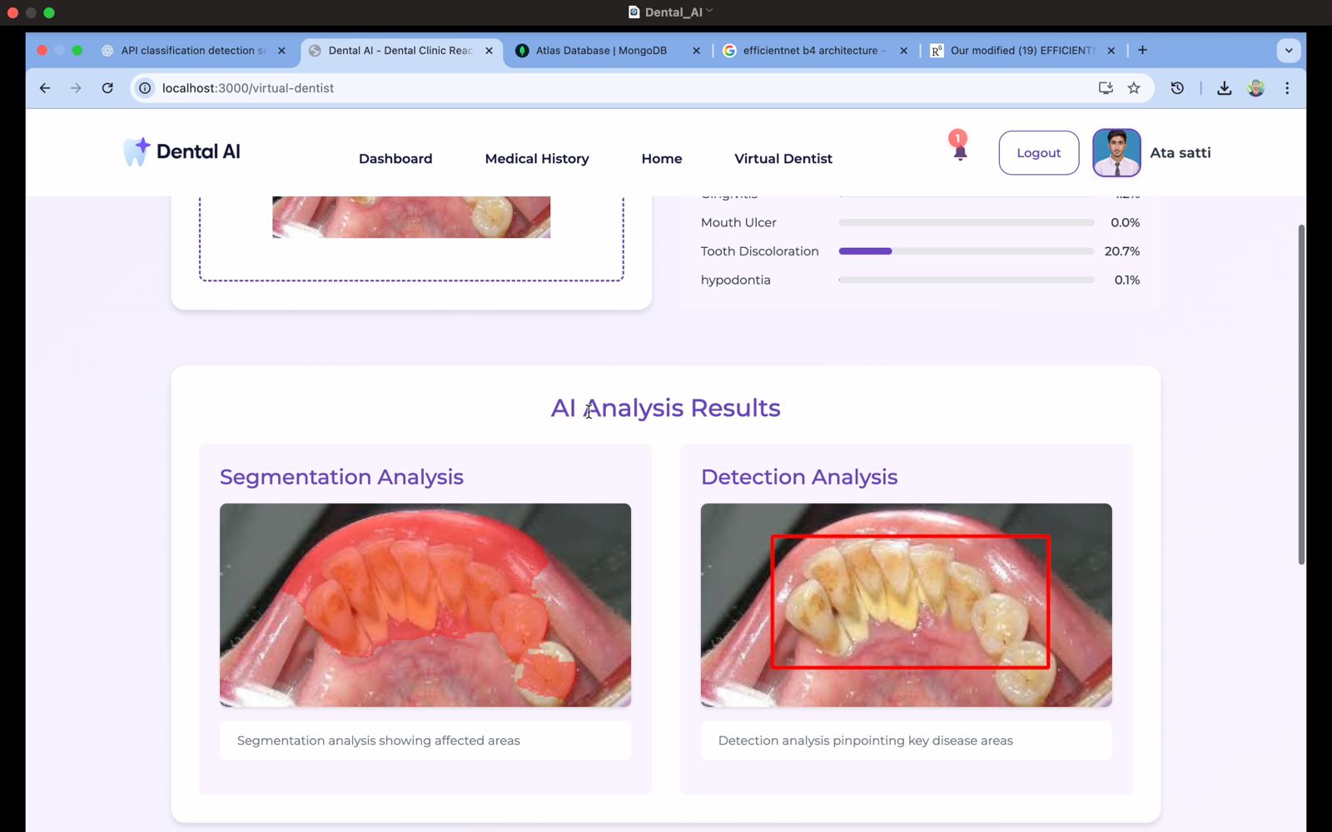
Task: Click the Dental AI brand name
Action: click(198, 151)
